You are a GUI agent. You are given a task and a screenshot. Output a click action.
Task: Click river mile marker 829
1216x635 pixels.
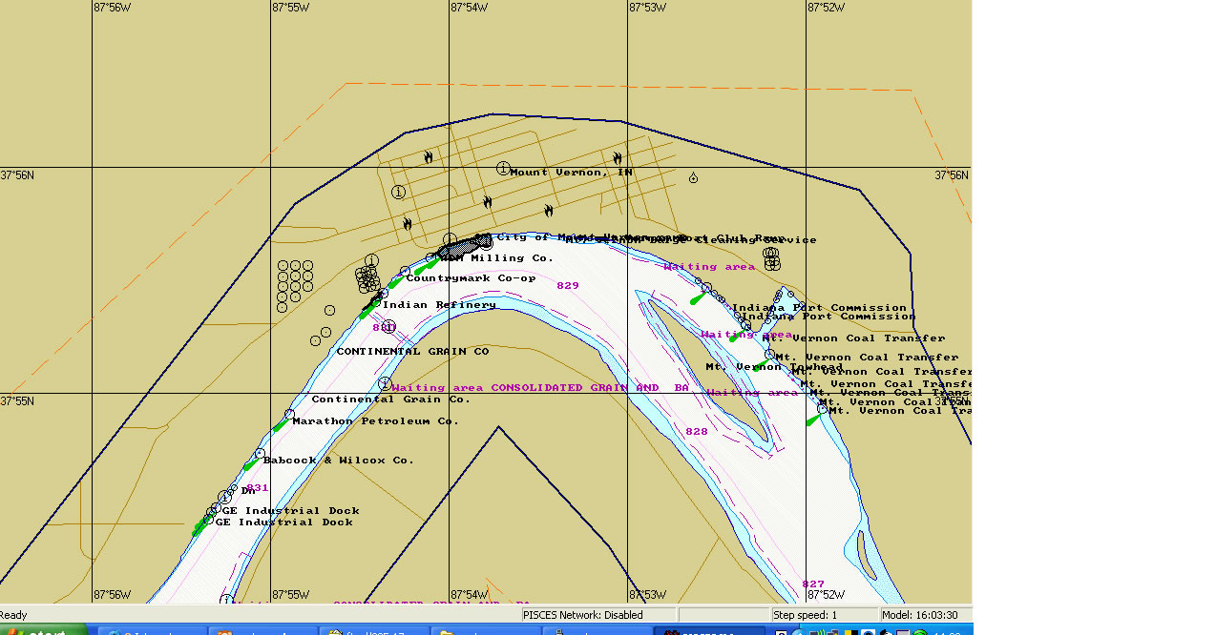coord(568,286)
